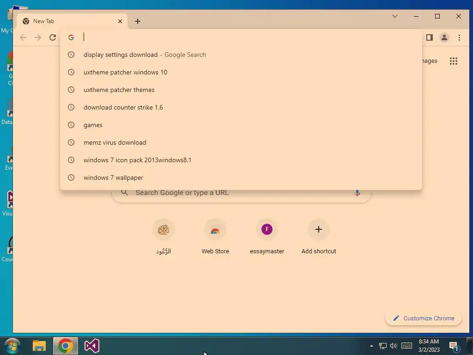This screenshot has height=355, width=473.
Task: Open the Google apps grid
Action: point(454,61)
